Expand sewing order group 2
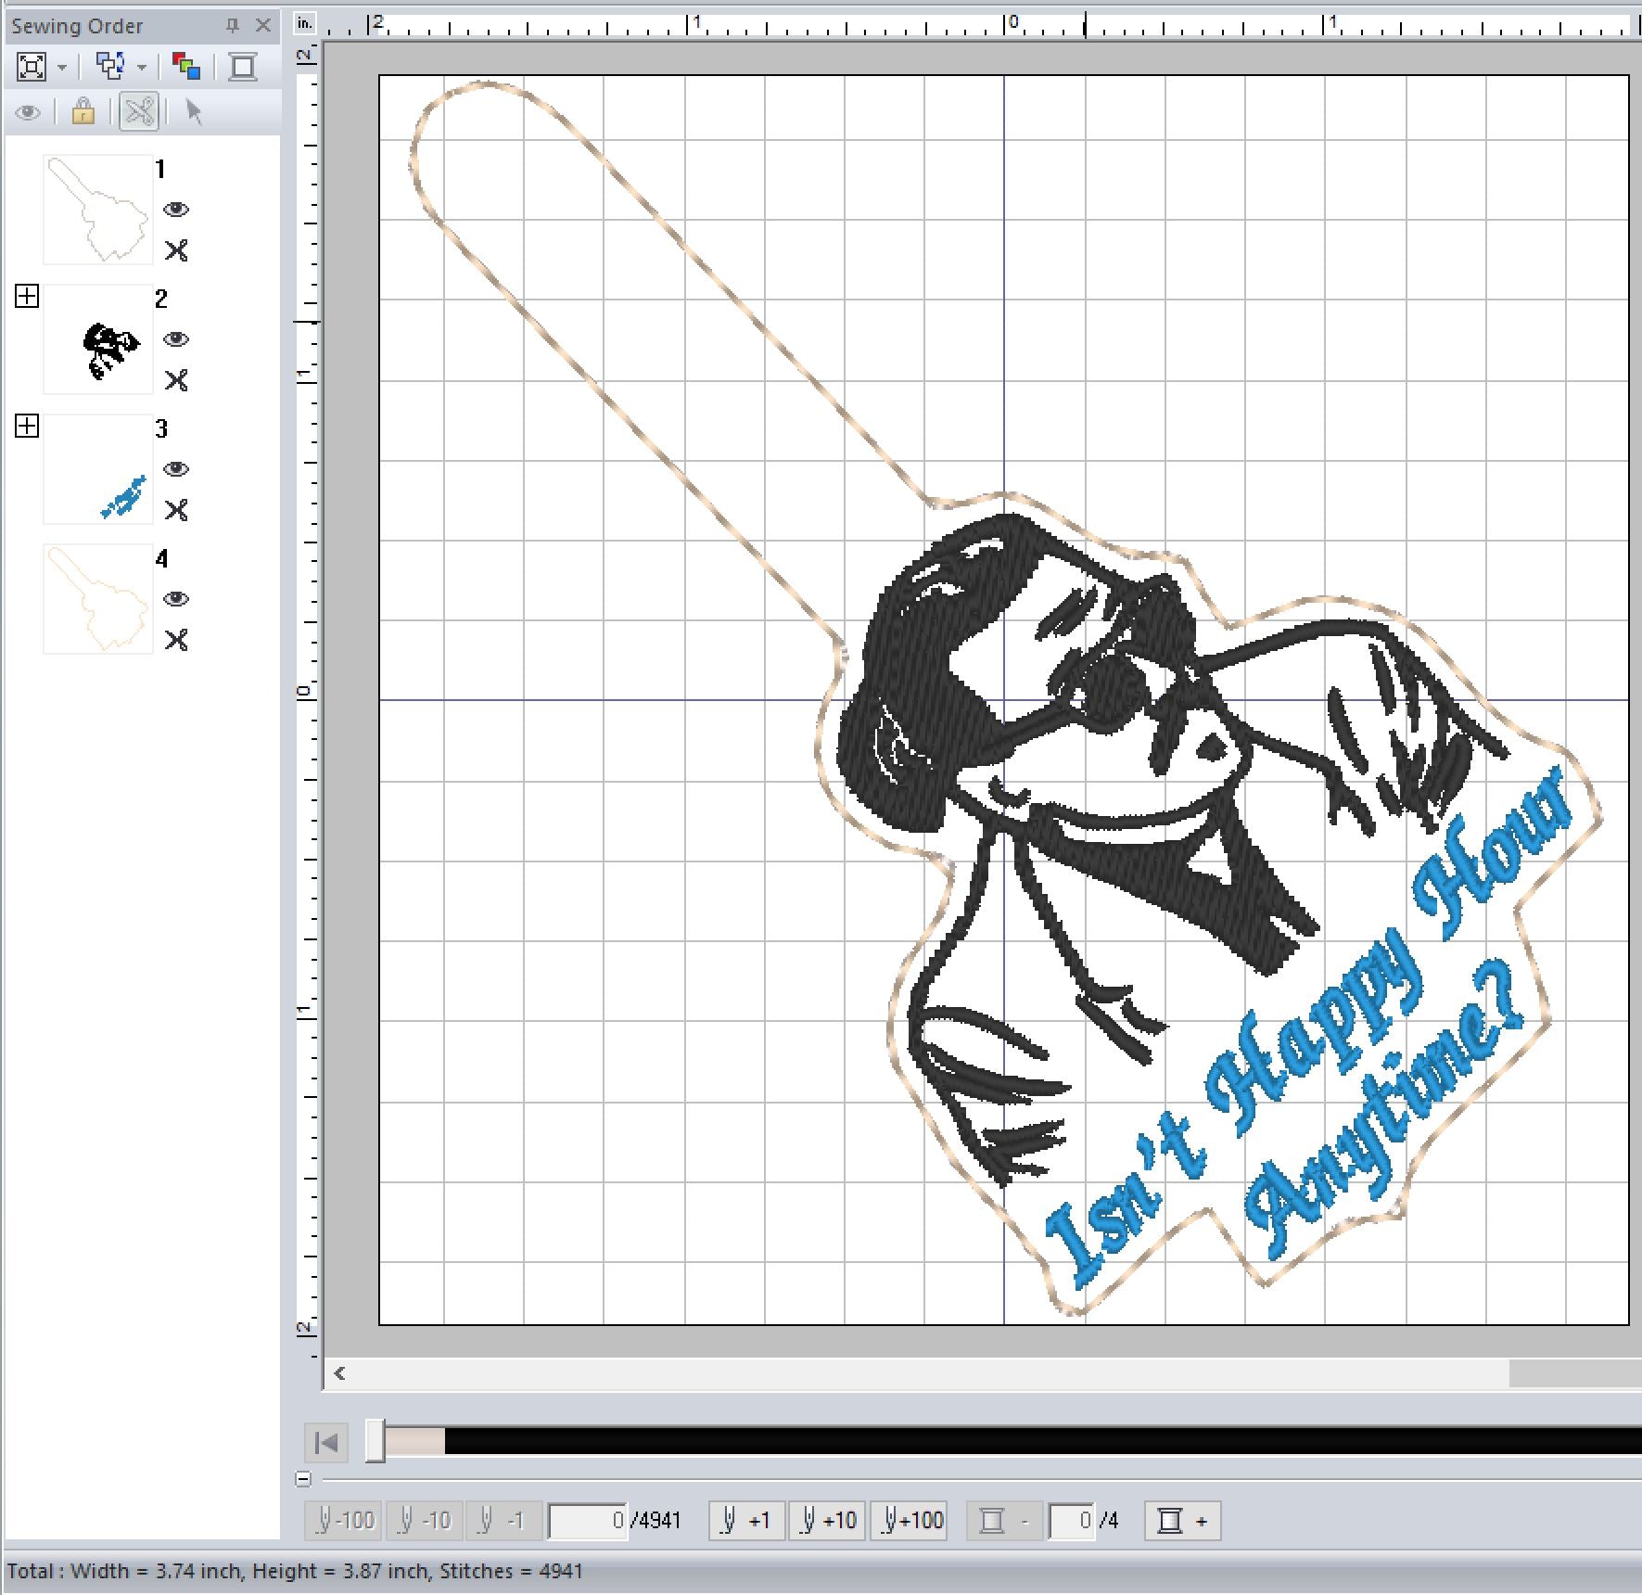 click(27, 296)
